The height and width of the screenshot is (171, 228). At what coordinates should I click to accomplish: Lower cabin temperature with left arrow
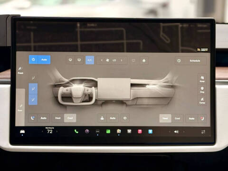pyautogui.click(x=42, y=132)
